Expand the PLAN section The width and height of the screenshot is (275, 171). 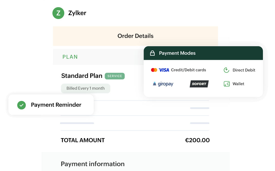[70, 57]
